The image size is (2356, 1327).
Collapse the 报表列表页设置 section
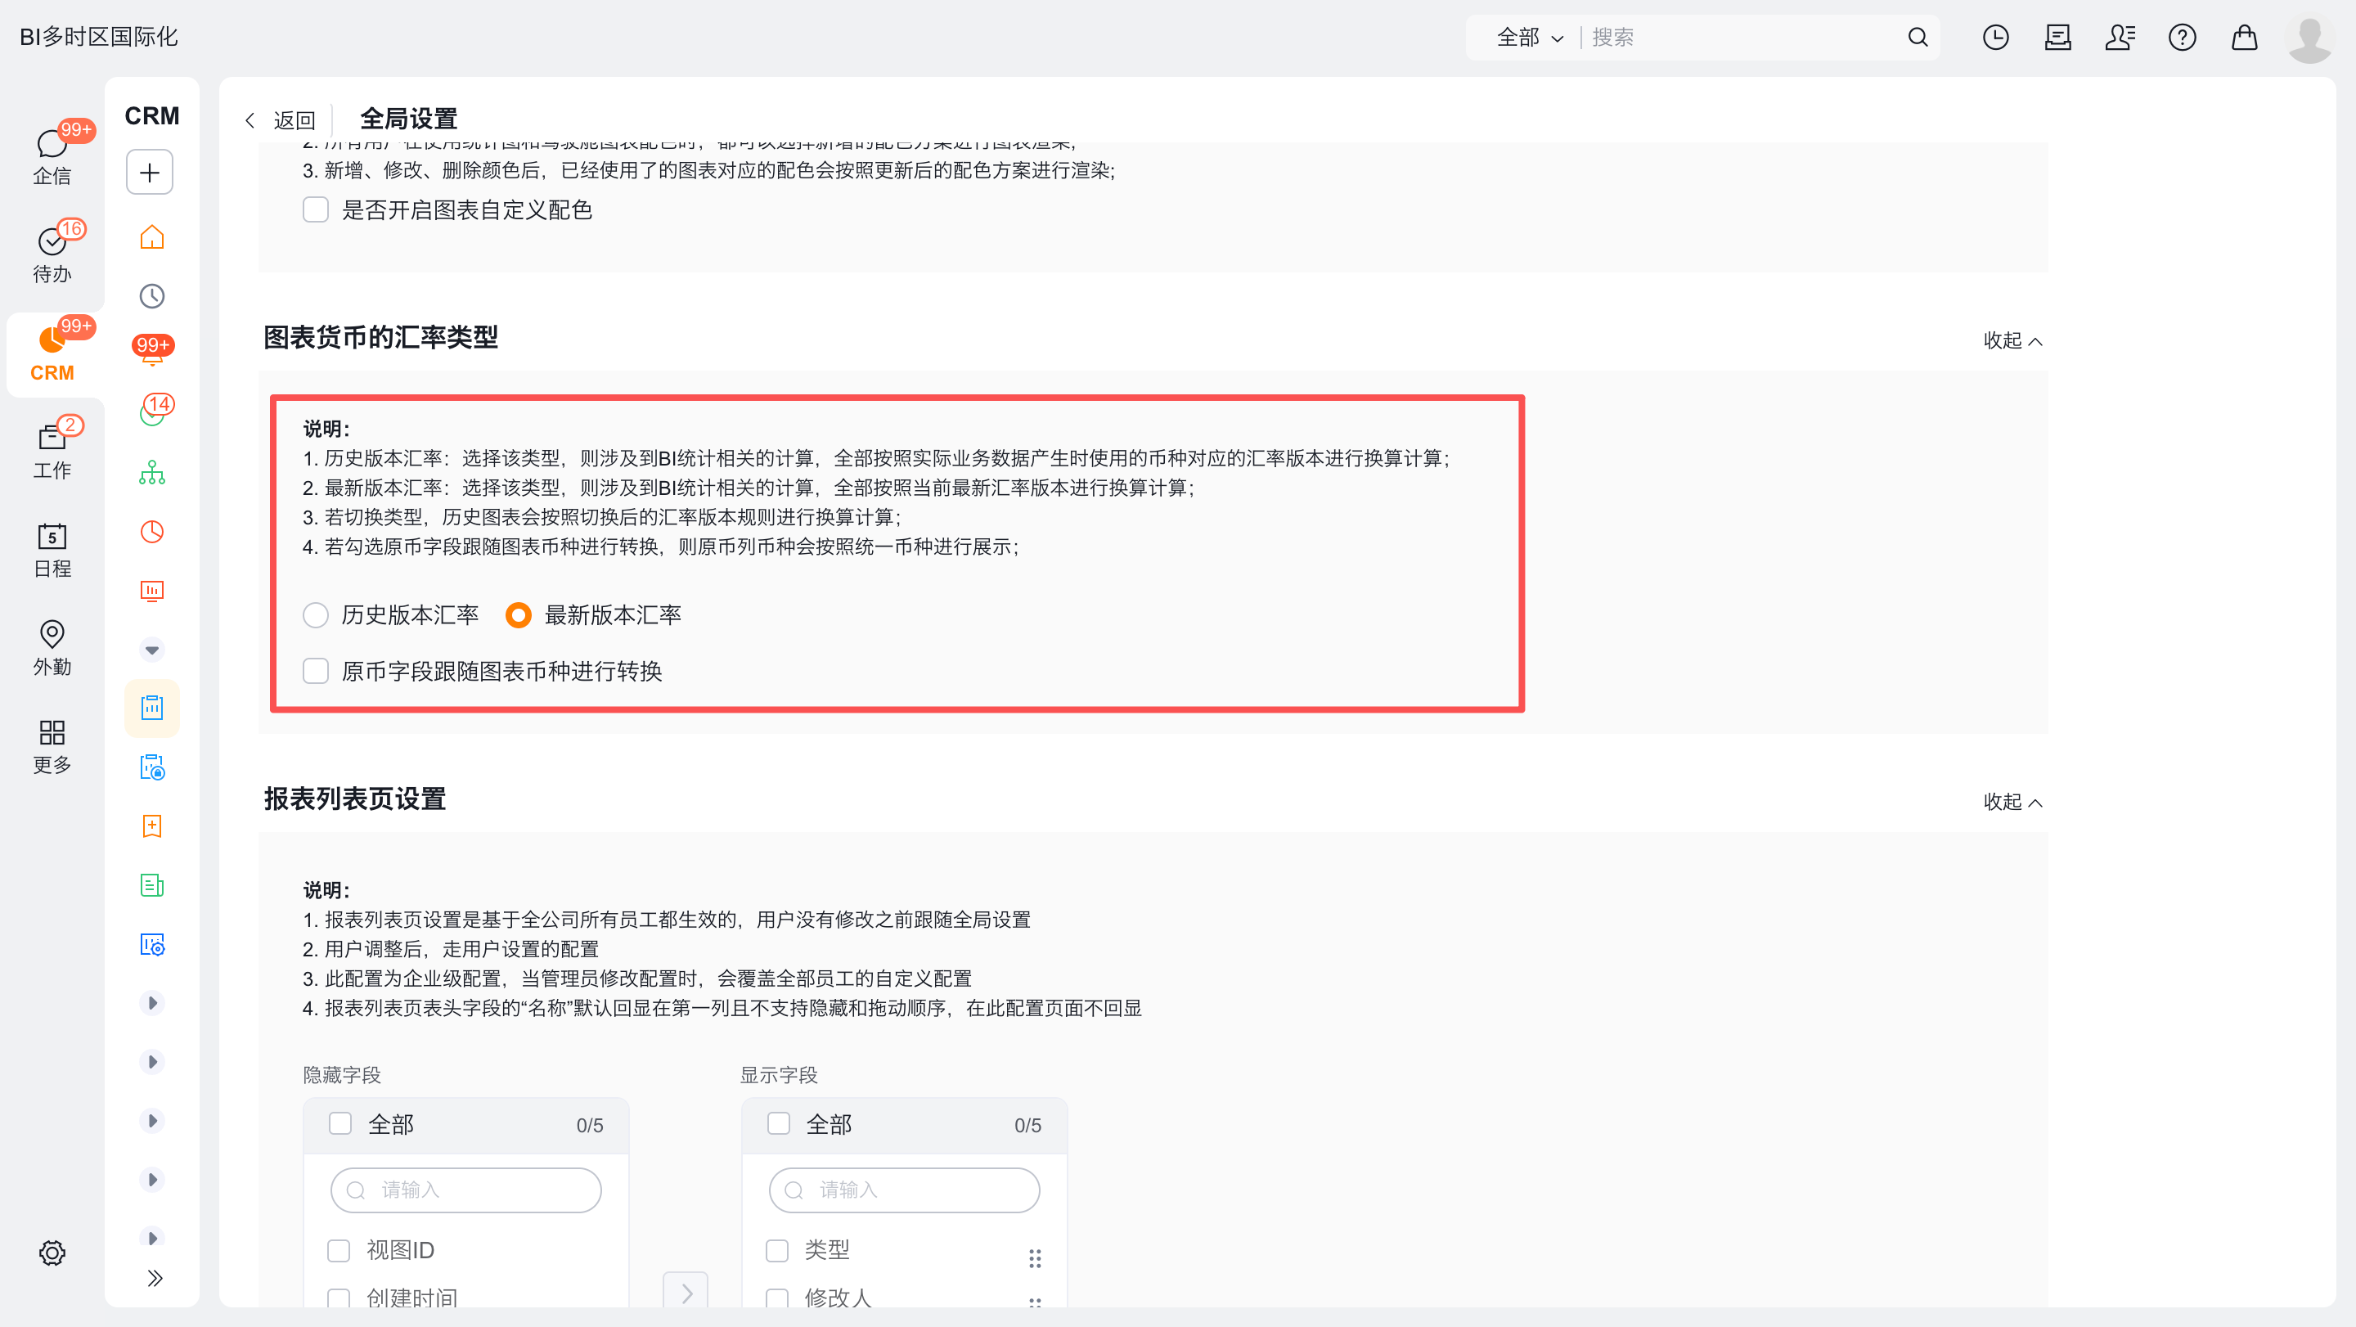(2012, 802)
